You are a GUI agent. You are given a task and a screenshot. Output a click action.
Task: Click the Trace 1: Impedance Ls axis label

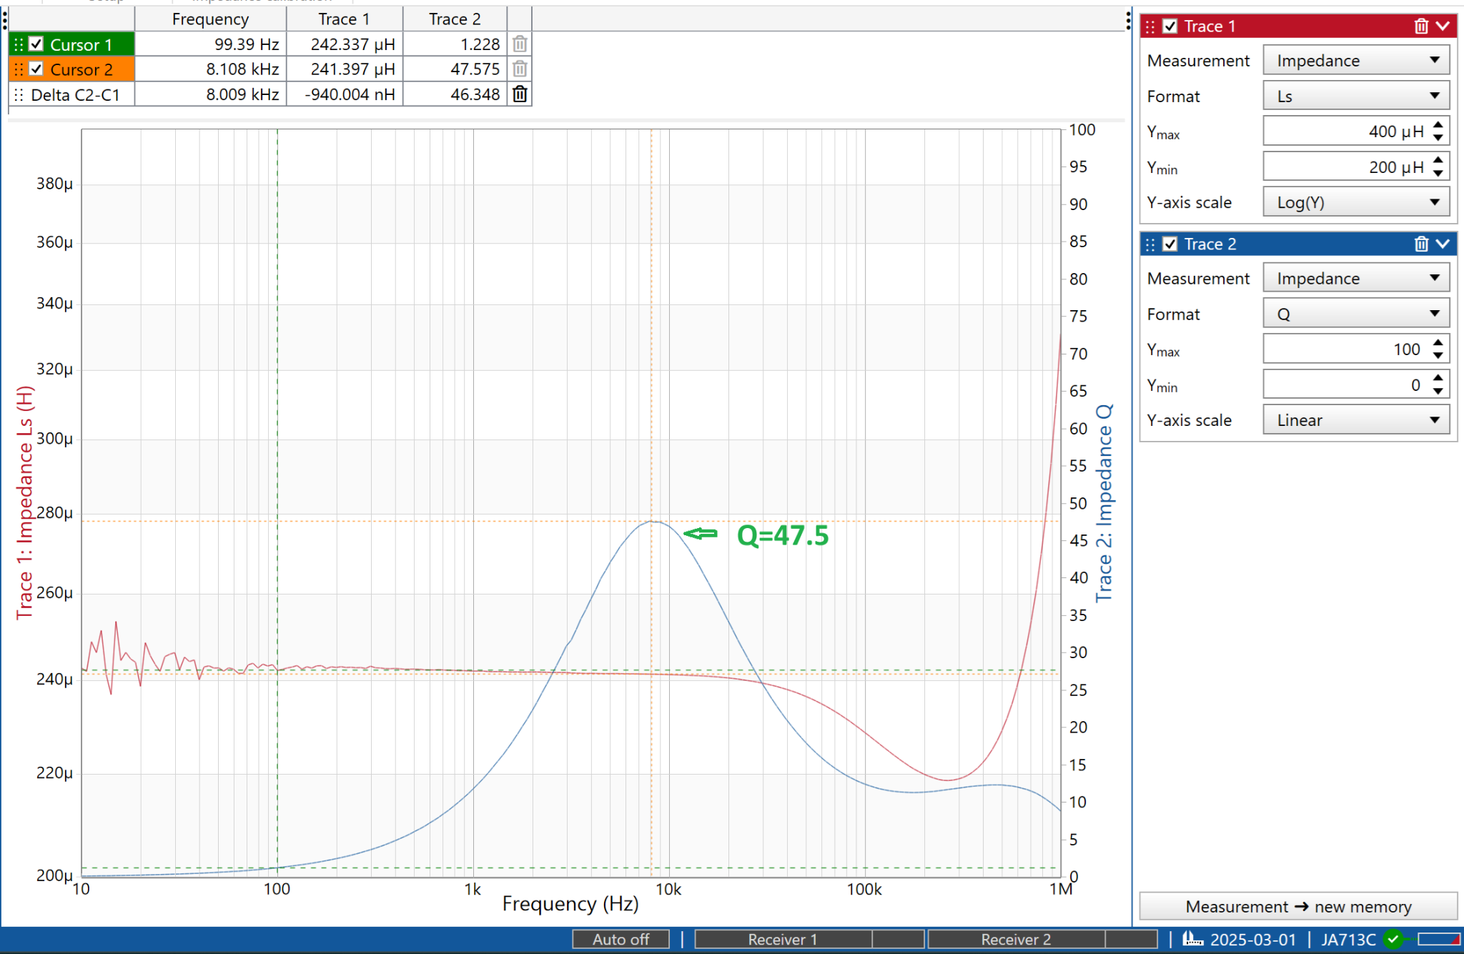click(25, 502)
